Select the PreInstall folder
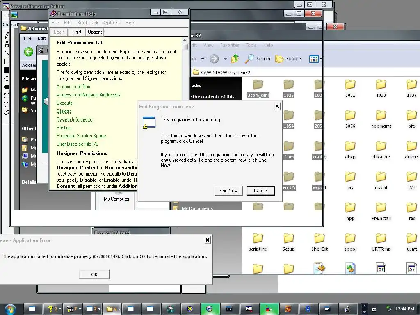 (381, 212)
